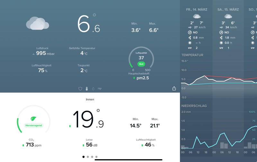
Task: Tap the share icon in outdoor panel
Action: coord(174,88)
